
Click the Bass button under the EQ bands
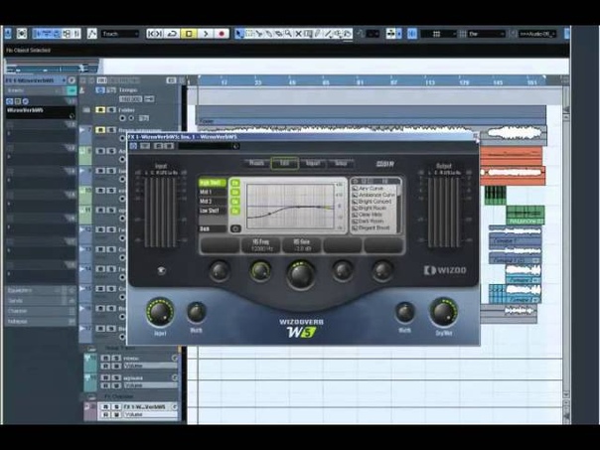coord(213,228)
